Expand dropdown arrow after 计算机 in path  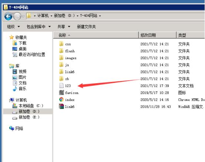pyautogui.click(x=51, y=16)
